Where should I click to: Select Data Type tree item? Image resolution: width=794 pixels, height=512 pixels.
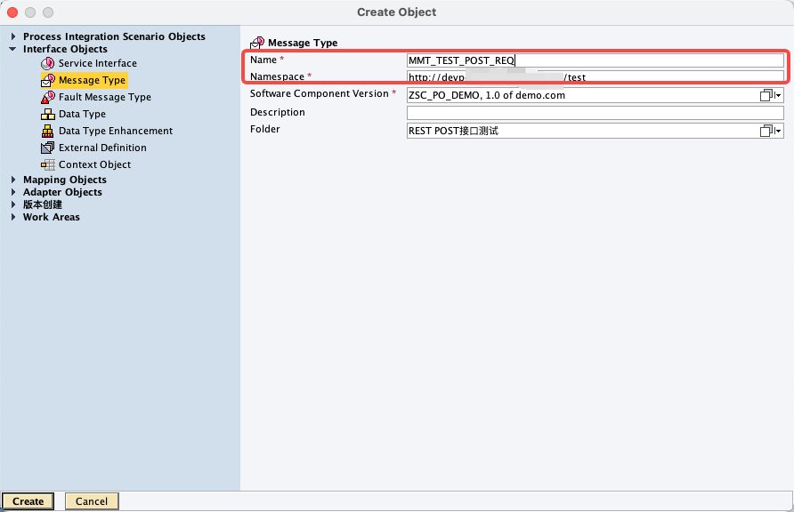coord(82,114)
